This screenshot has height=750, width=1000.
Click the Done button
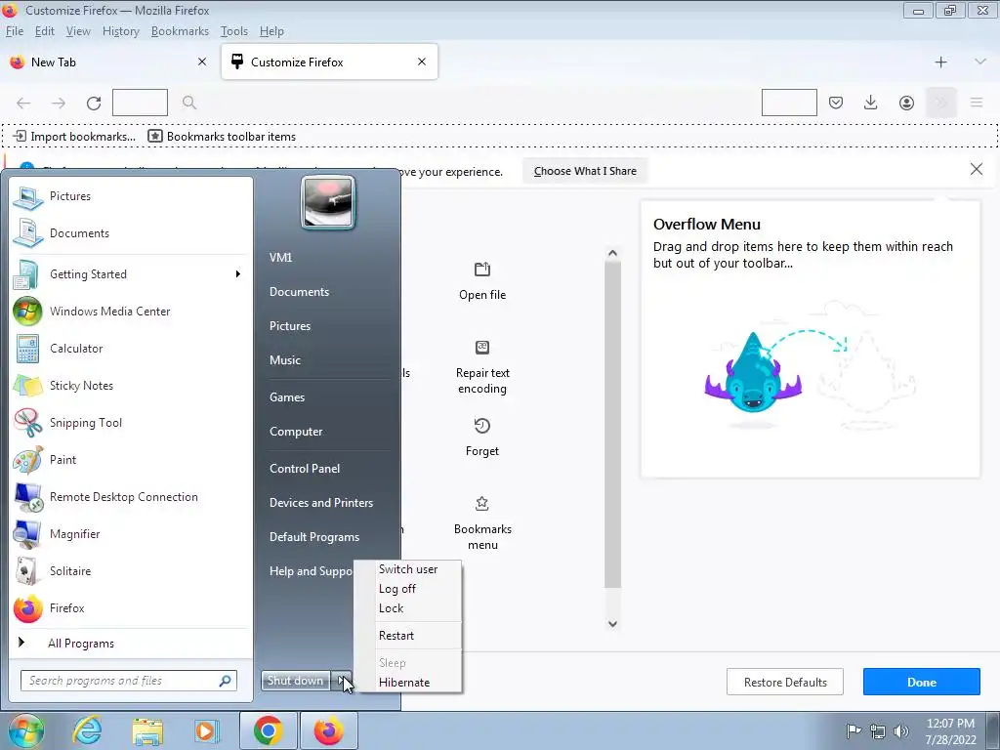[922, 682]
